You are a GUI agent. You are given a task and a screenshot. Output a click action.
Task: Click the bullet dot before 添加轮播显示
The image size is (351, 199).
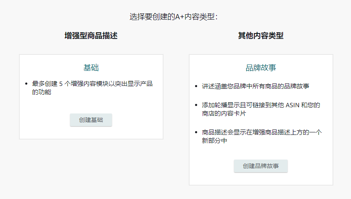point(196,105)
